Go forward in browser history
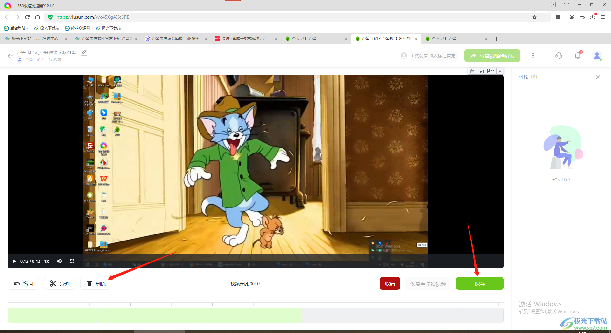Image resolution: width=611 pixels, height=333 pixels. pyautogui.click(x=17, y=17)
